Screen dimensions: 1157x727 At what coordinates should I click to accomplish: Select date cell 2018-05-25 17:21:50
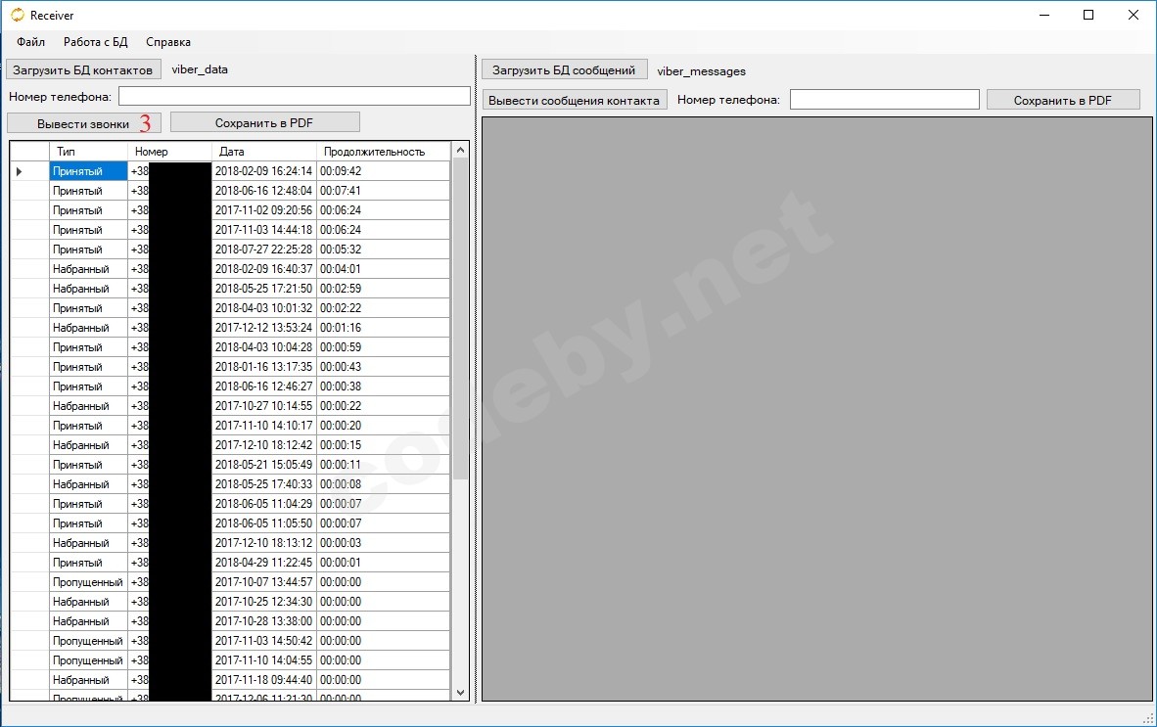click(264, 289)
